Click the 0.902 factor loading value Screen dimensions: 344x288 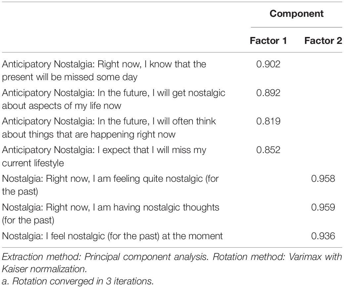[268, 64]
